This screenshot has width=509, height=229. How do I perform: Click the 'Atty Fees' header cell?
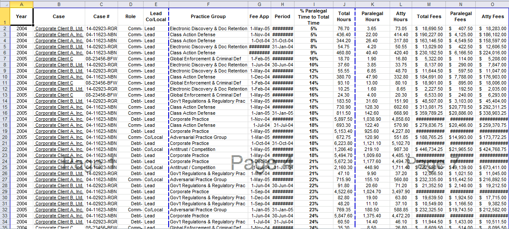(x=493, y=16)
